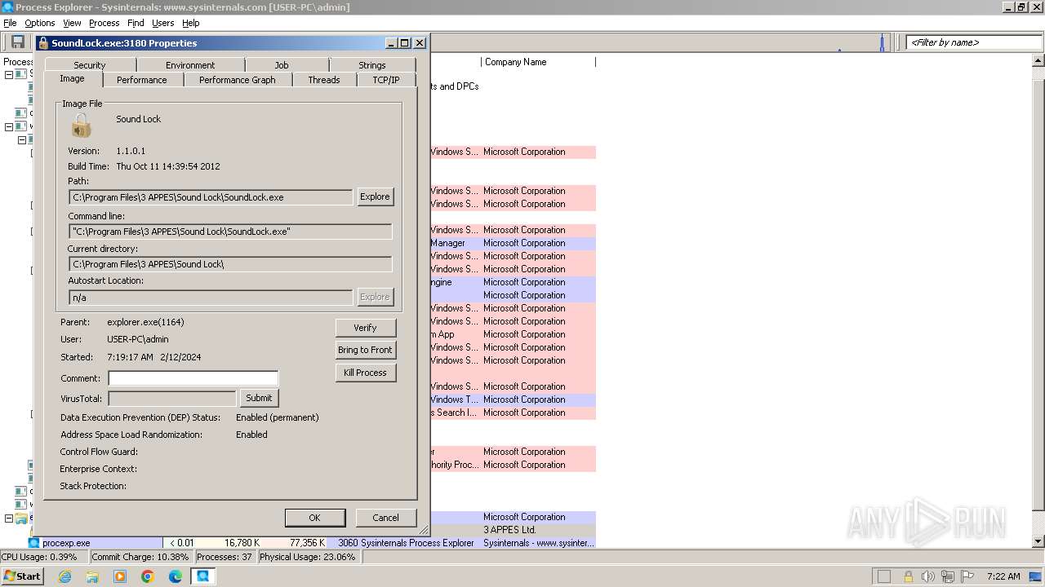Click the network tray icon
The image size is (1045, 587).
948,576
